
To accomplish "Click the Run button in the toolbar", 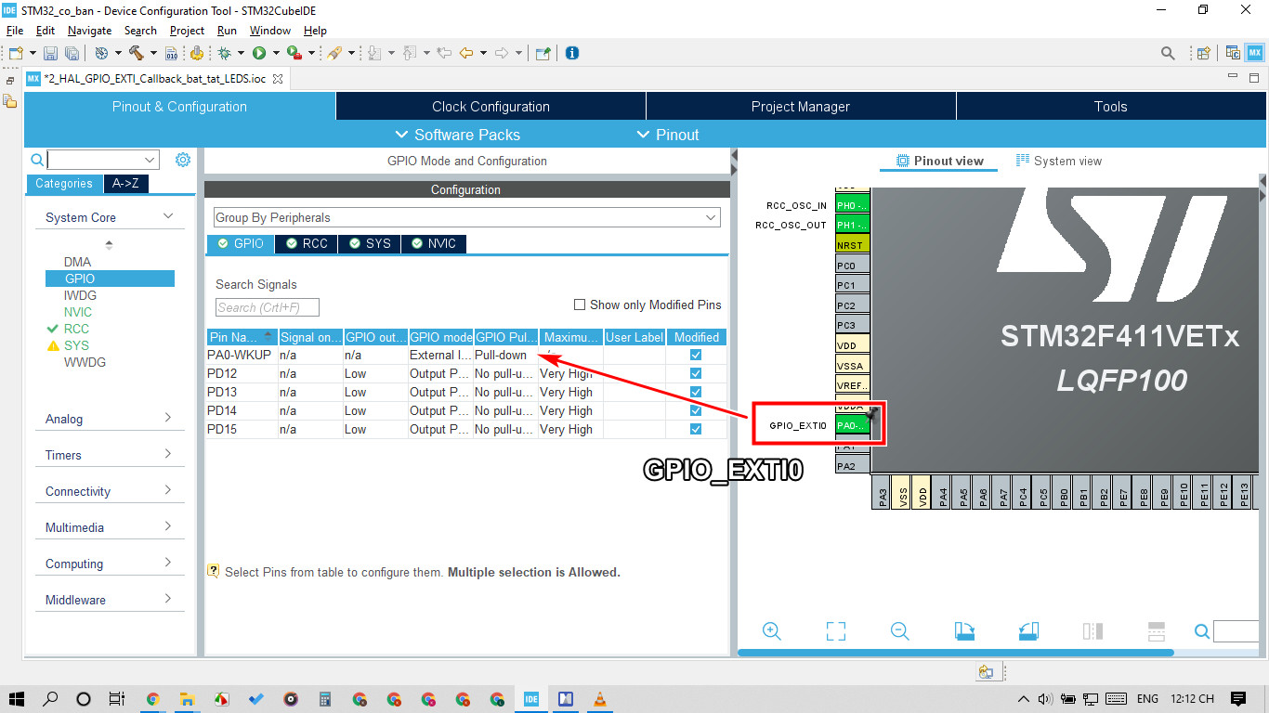I will click(x=259, y=53).
